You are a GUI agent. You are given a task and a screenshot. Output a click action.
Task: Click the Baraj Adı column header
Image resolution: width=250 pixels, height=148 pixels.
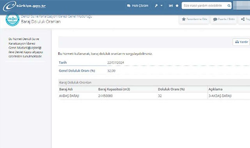(66, 89)
